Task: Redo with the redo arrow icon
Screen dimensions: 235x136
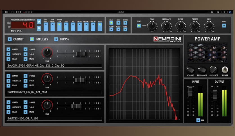Action: point(20,12)
